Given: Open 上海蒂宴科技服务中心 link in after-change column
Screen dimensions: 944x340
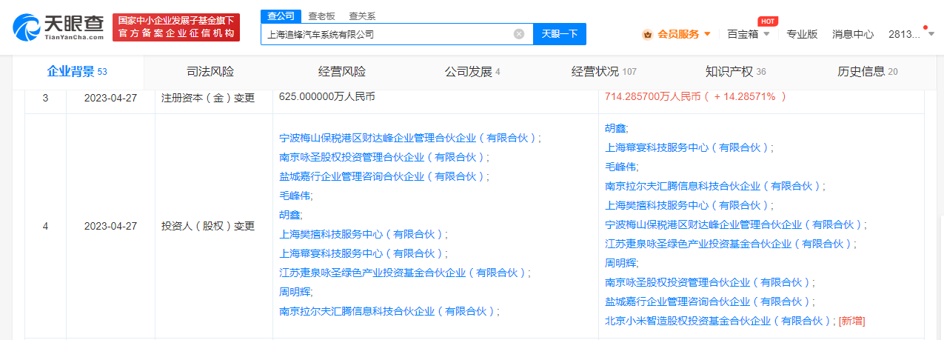Looking at the screenshot, I should [687, 147].
